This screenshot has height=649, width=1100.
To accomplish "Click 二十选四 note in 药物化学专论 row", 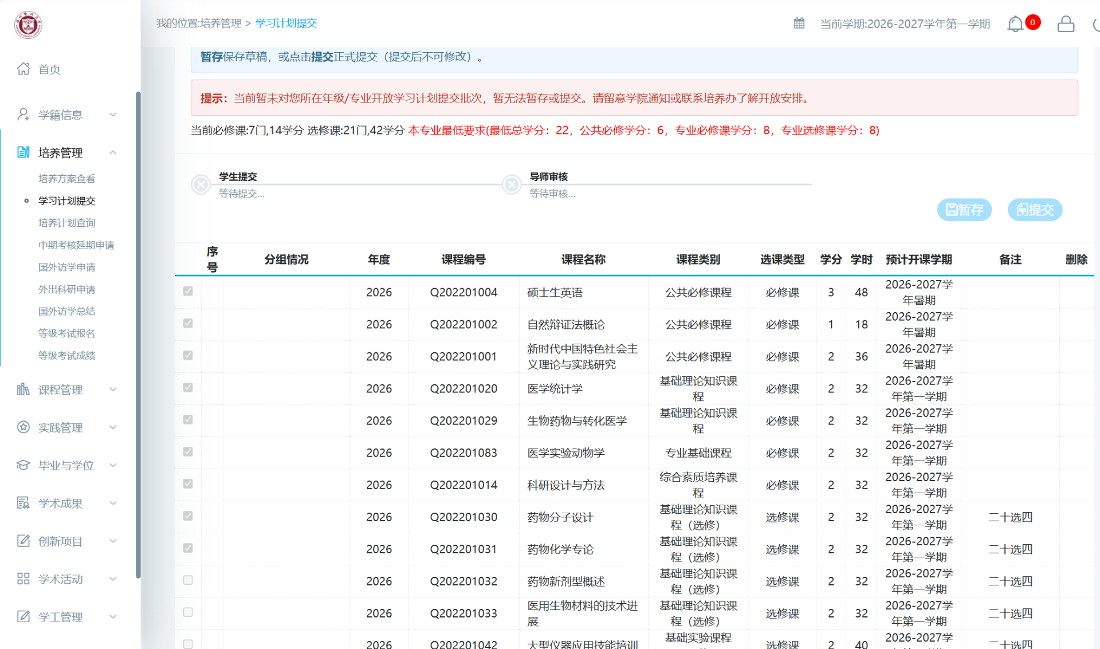I will (x=1010, y=549).
